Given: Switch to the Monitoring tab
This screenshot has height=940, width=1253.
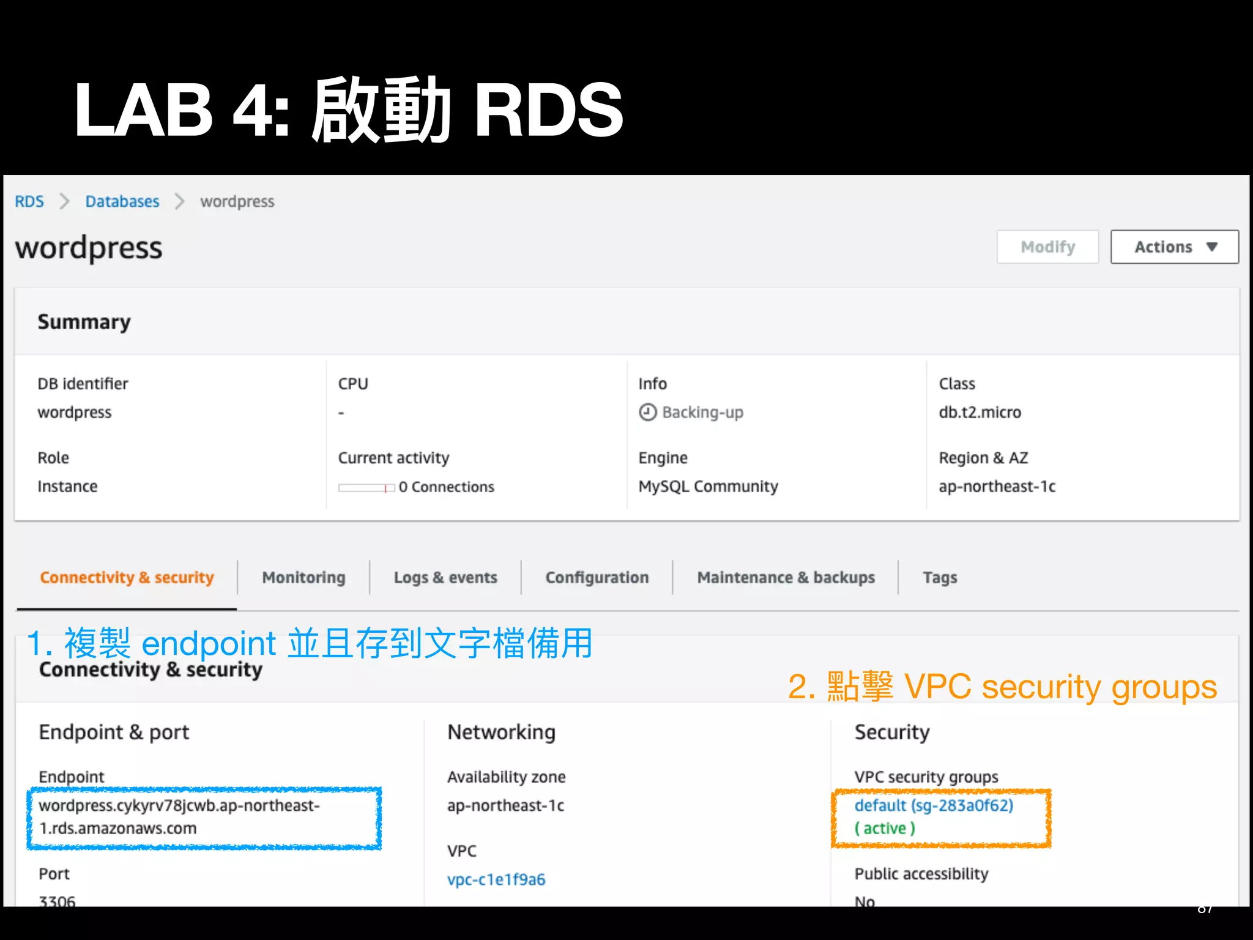Looking at the screenshot, I should [303, 578].
